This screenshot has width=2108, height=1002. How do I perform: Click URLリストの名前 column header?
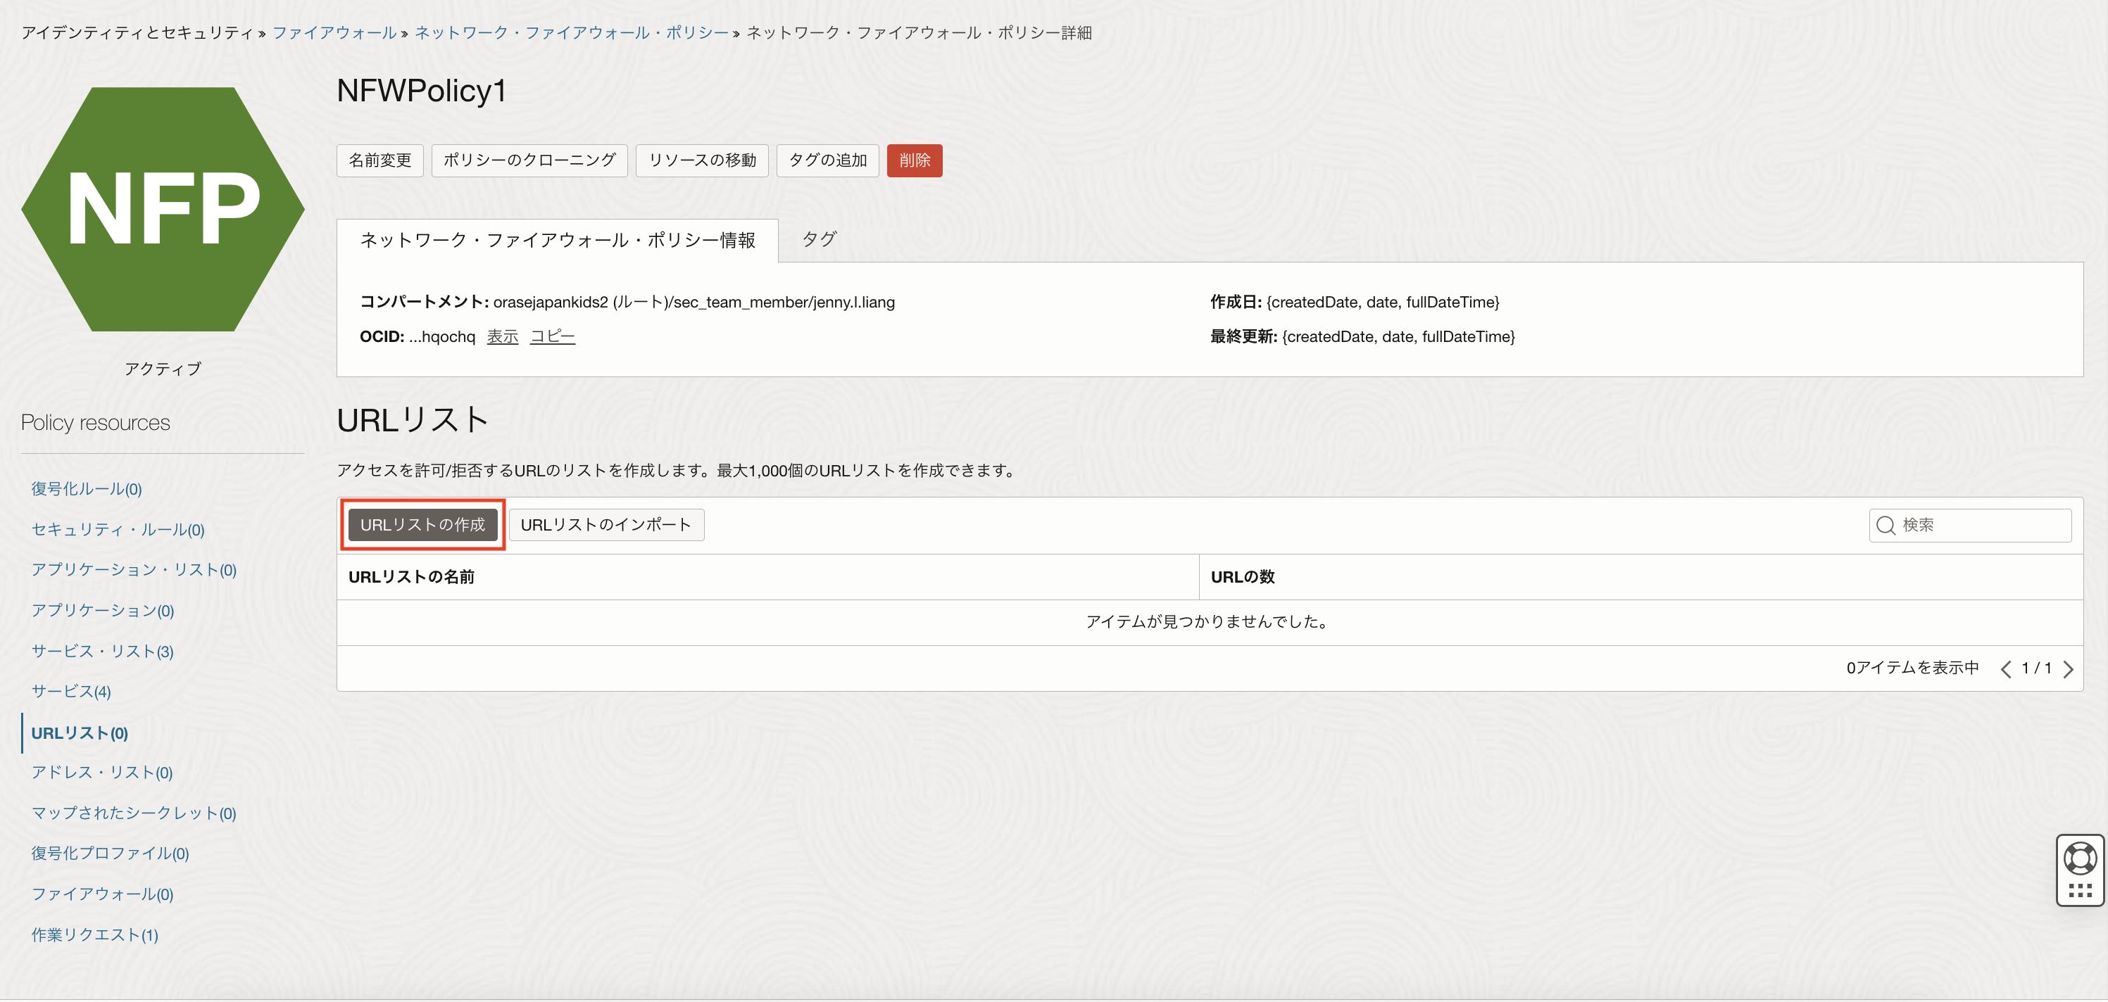click(412, 577)
